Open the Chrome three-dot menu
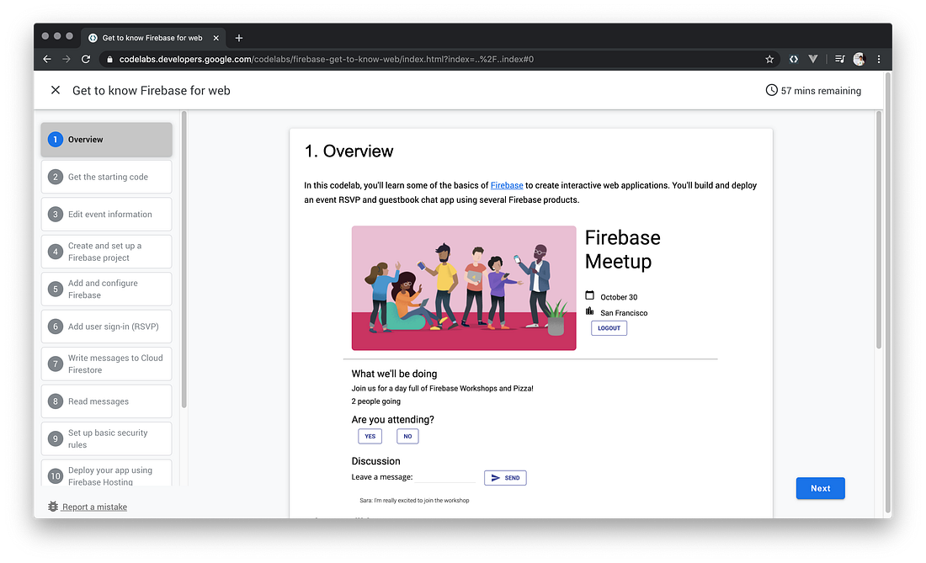 (878, 59)
